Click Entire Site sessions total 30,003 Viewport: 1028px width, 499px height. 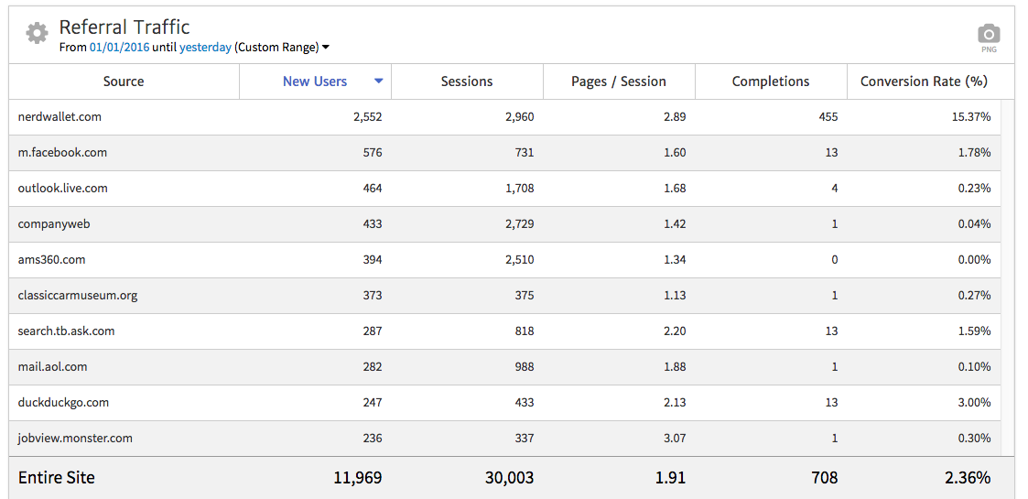coord(509,477)
